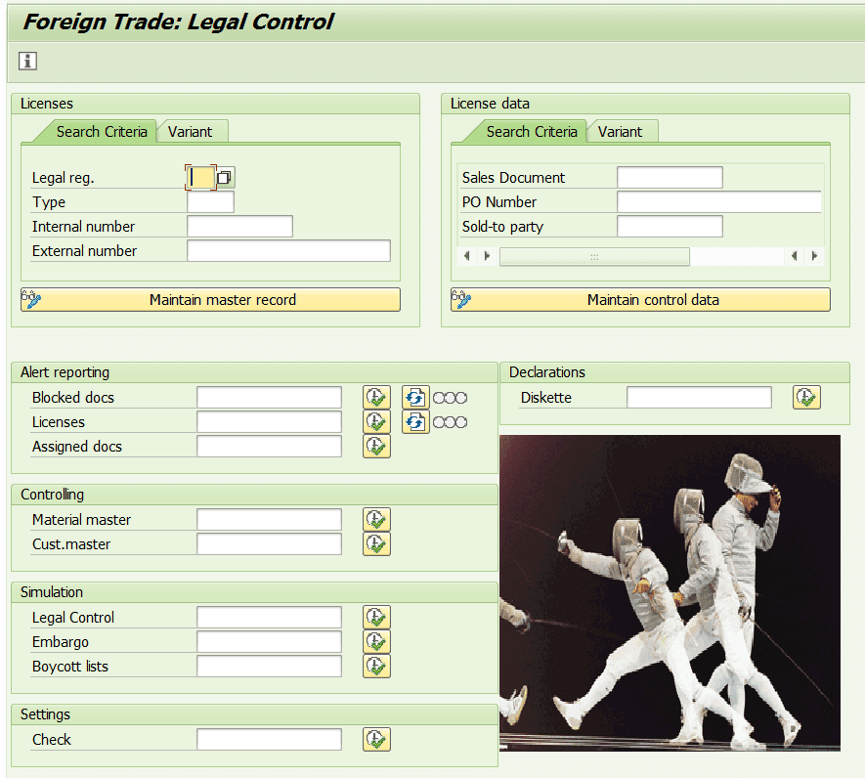The height and width of the screenshot is (778, 865).
Task: Refresh the Licenses alert count
Action: click(415, 422)
